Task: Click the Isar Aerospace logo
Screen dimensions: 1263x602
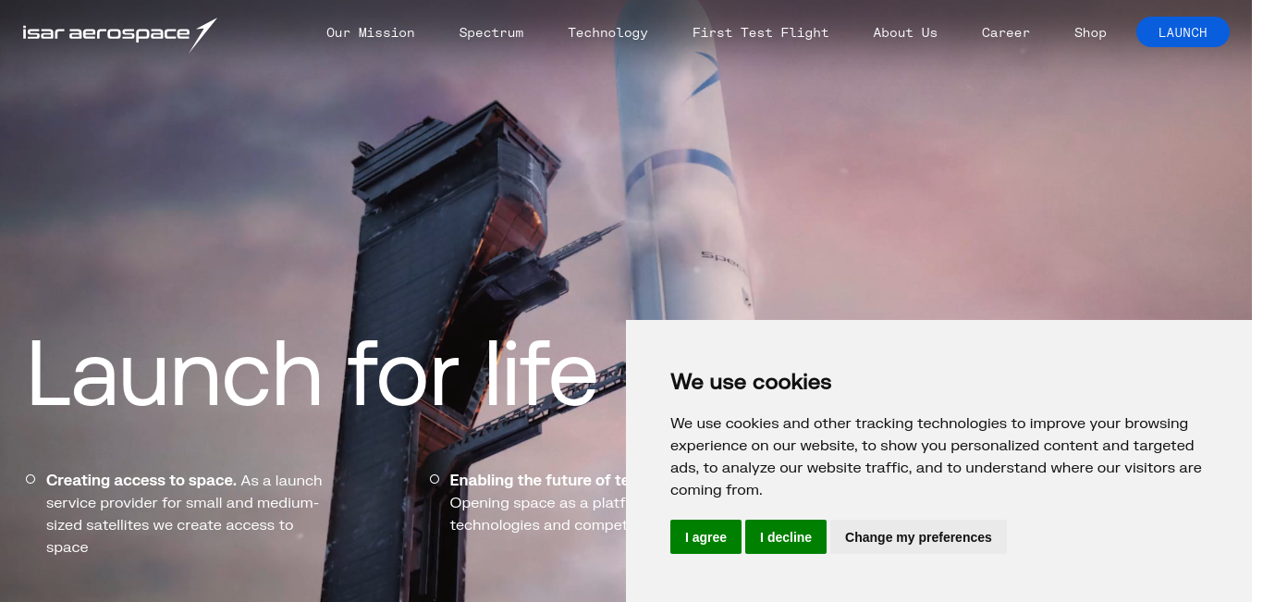Action: (120, 34)
